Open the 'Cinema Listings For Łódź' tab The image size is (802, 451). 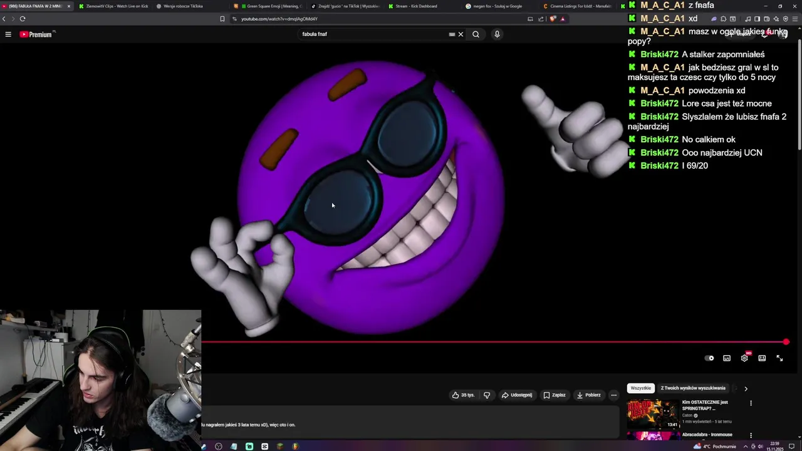576,6
